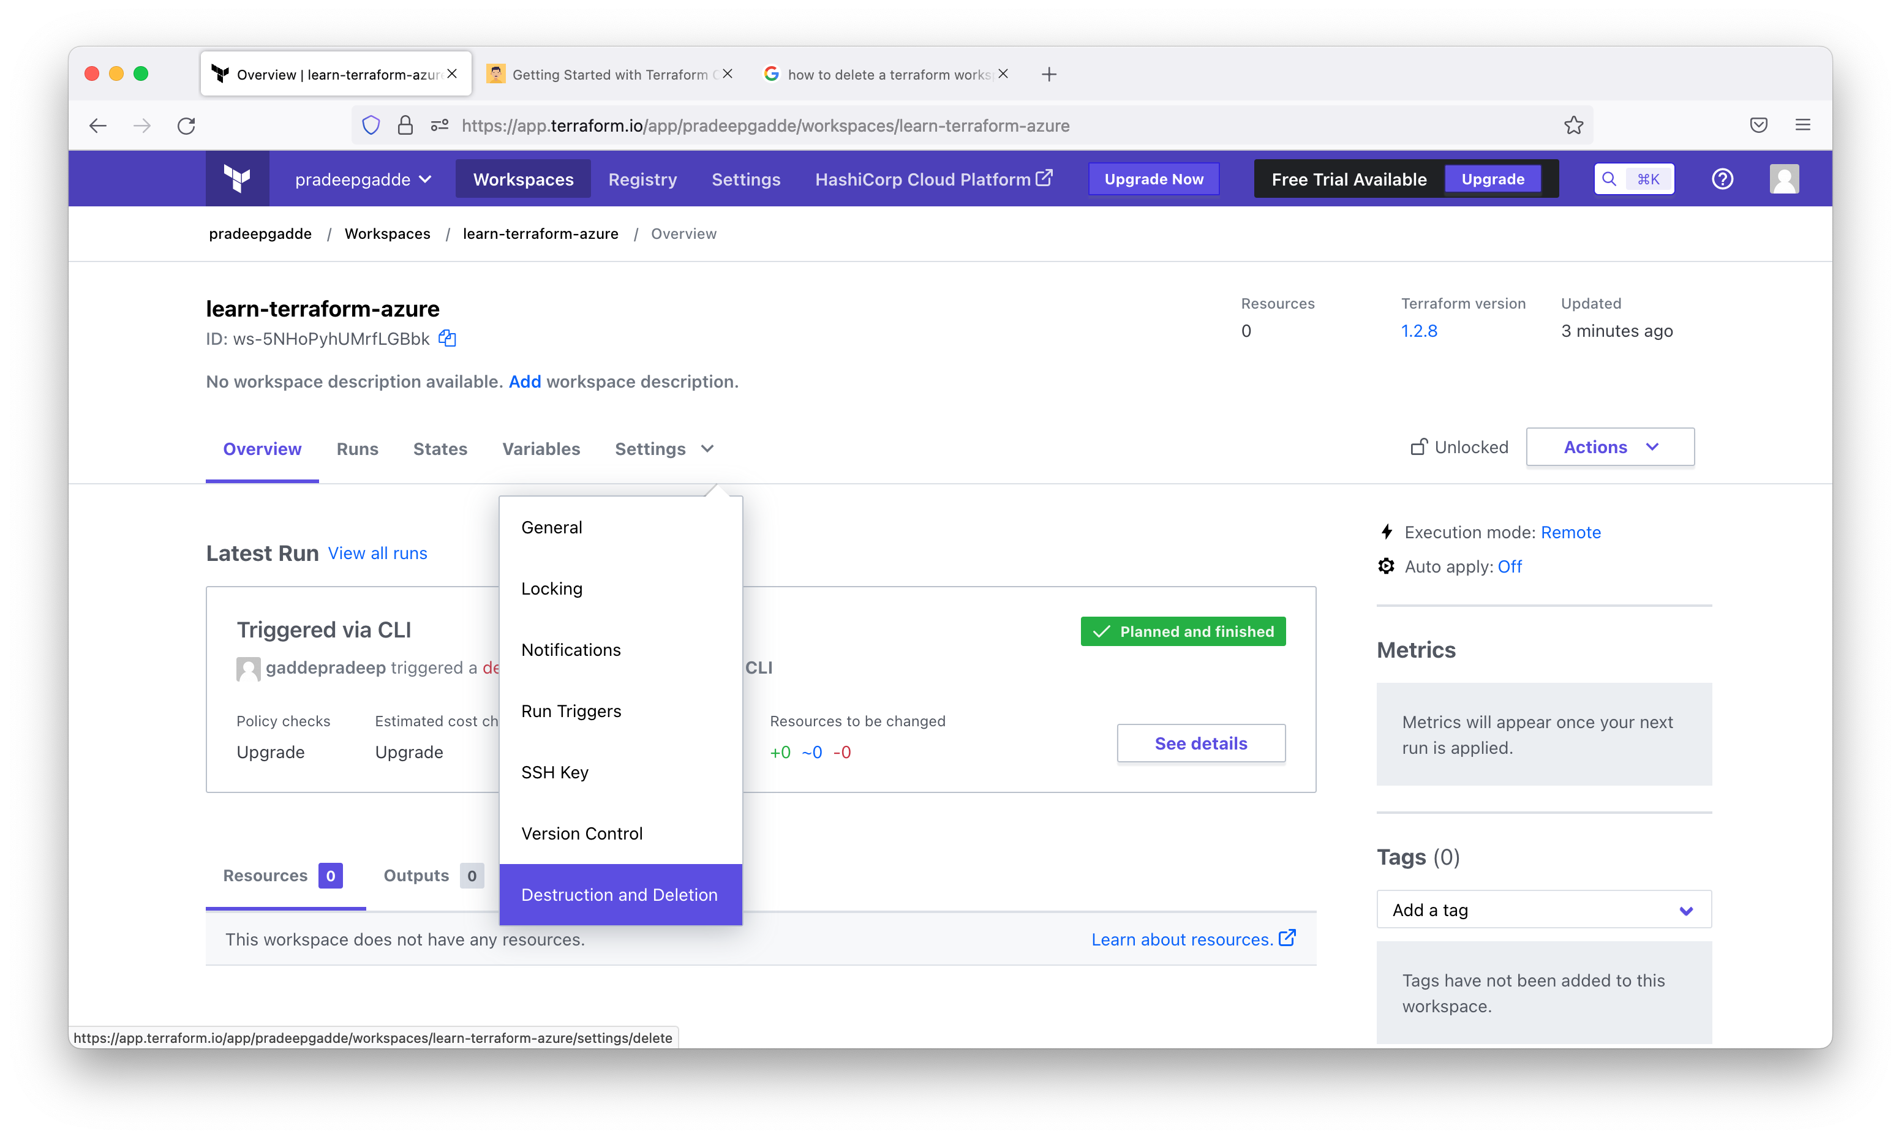1901x1139 pixels.
Task: Open organization Settings in top navigation
Action: click(x=746, y=179)
